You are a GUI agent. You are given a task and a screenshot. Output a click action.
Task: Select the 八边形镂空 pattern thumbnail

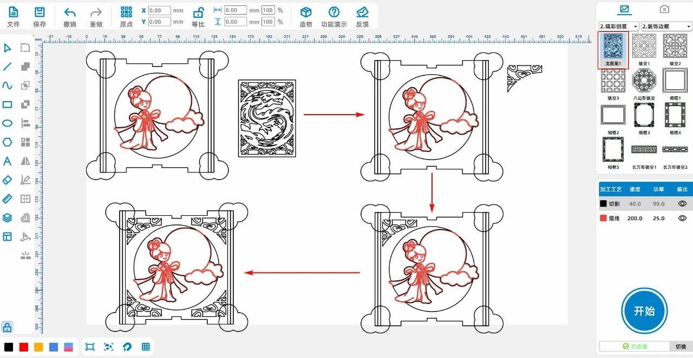[644, 82]
